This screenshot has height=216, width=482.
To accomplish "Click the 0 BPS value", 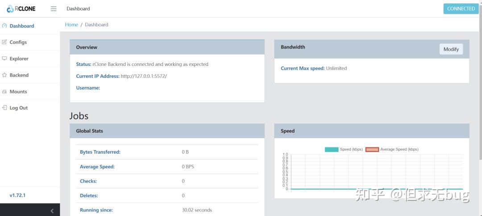I will [x=188, y=167].
